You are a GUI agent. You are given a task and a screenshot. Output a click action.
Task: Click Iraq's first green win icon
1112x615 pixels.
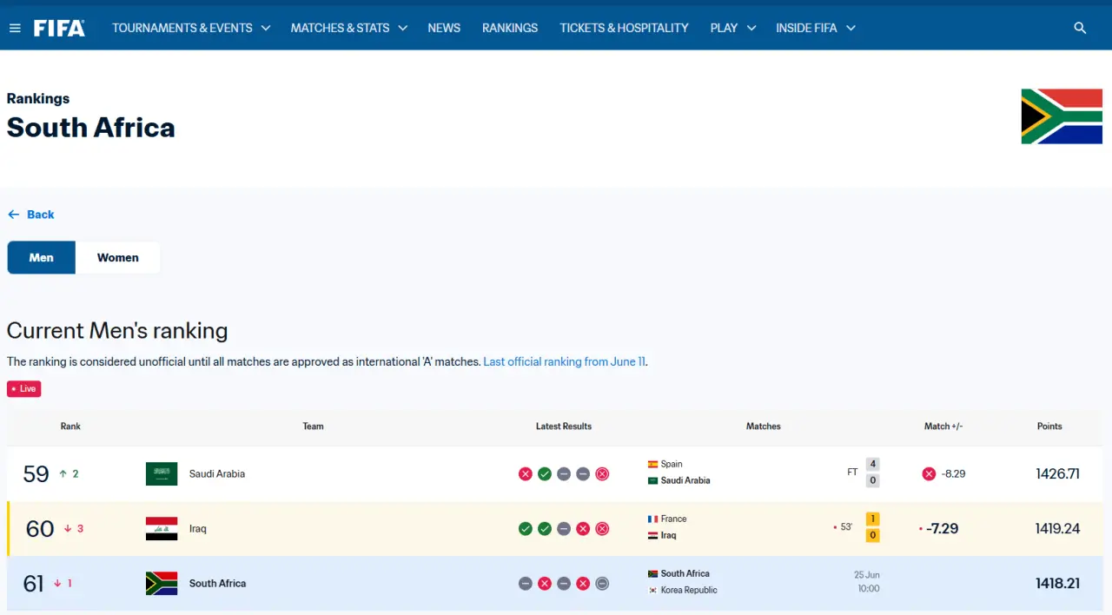pos(526,528)
